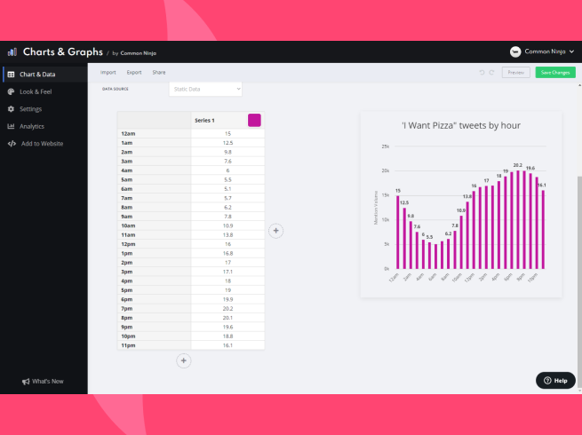The height and width of the screenshot is (435, 582).
Task: Open the Analytics section
Action: pyautogui.click(x=44, y=126)
